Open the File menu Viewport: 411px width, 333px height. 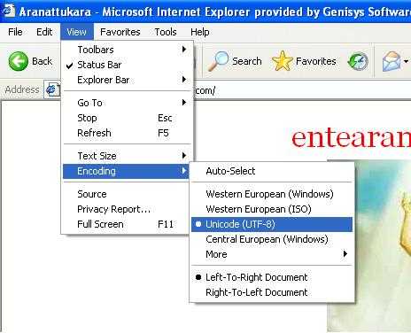(x=15, y=32)
